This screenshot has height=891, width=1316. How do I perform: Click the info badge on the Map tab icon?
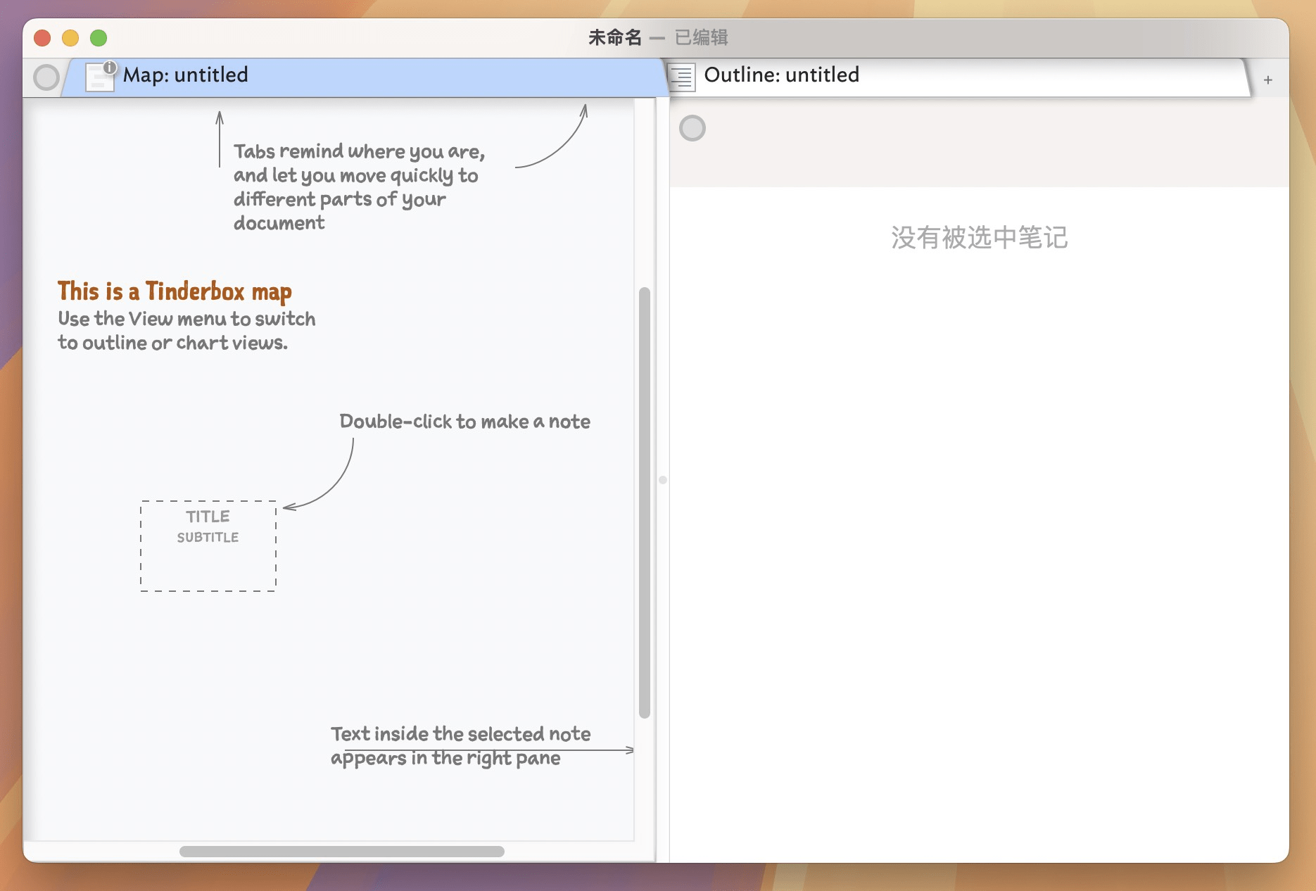pos(110,68)
